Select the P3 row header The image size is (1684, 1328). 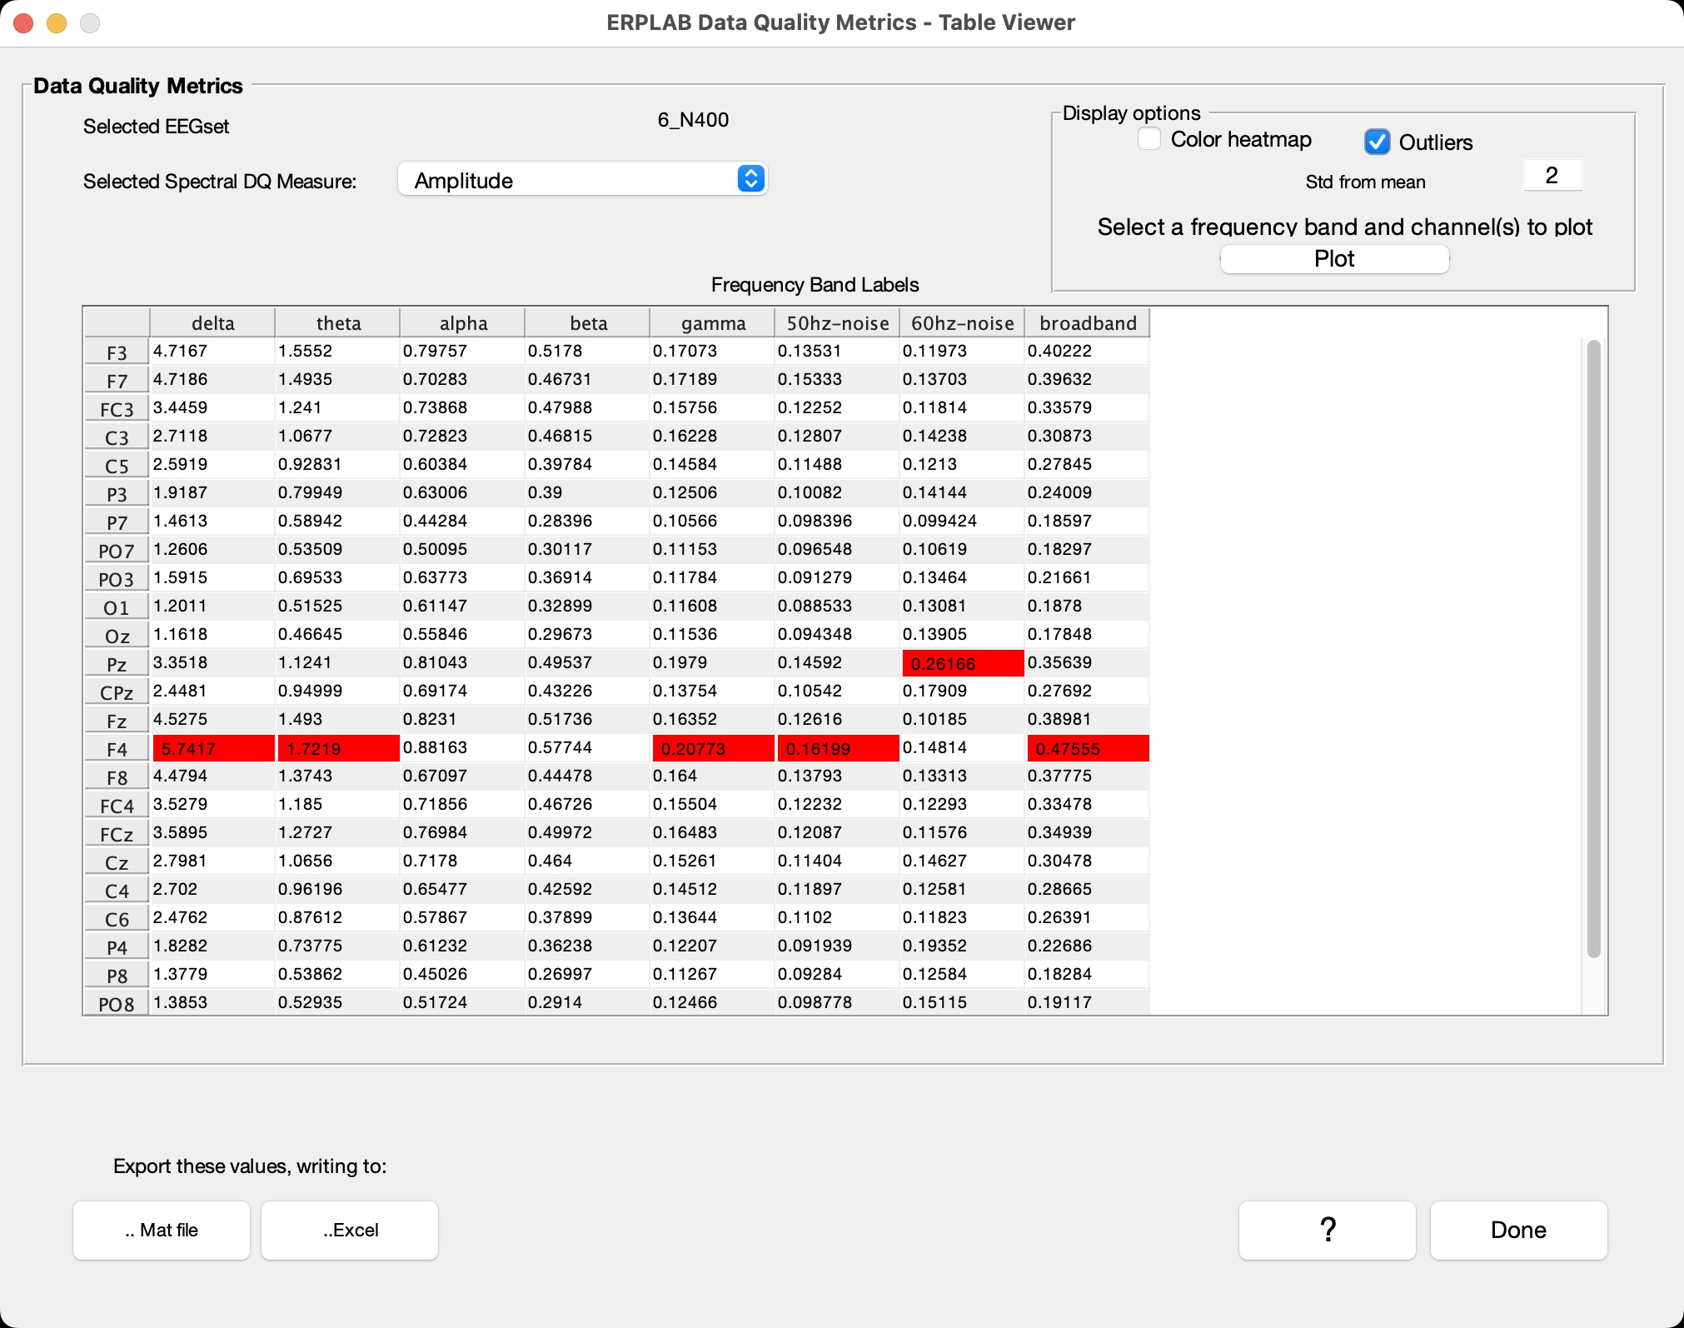117,493
